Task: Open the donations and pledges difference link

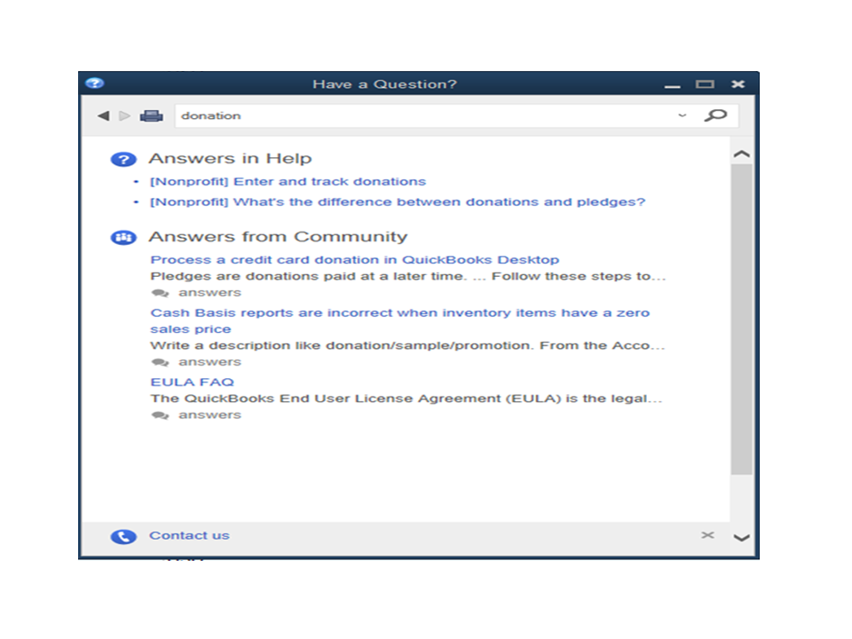Action: coord(398,202)
